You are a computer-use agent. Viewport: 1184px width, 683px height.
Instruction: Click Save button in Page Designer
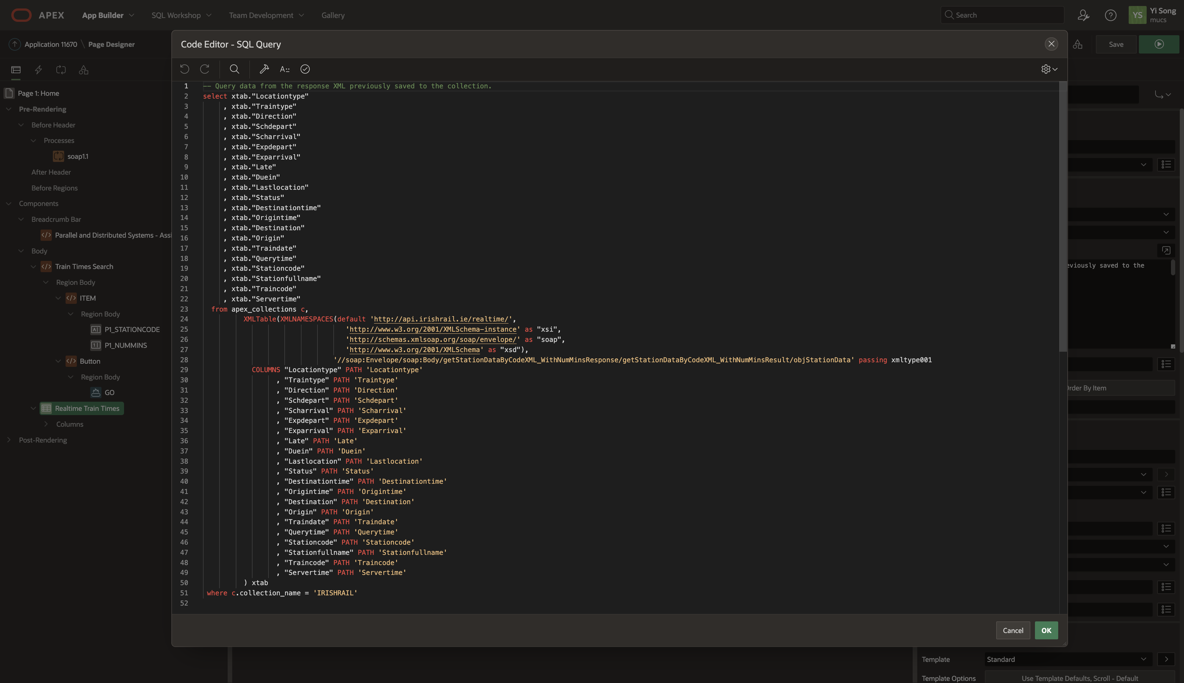pos(1116,44)
